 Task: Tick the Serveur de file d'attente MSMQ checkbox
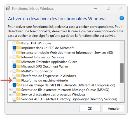pyautogui.click(x=14, y=90)
